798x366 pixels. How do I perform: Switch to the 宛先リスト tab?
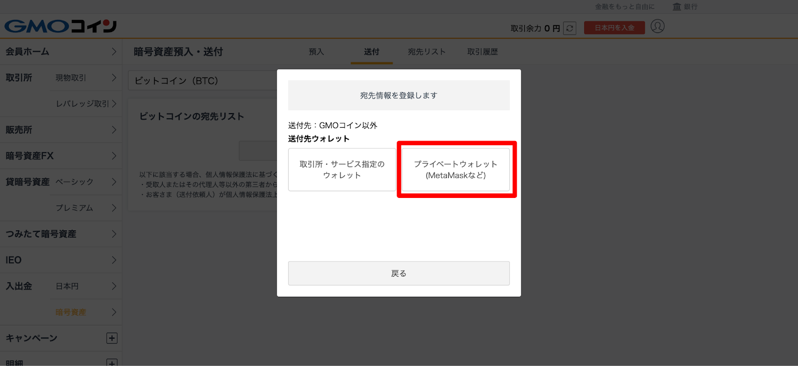pos(426,52)
